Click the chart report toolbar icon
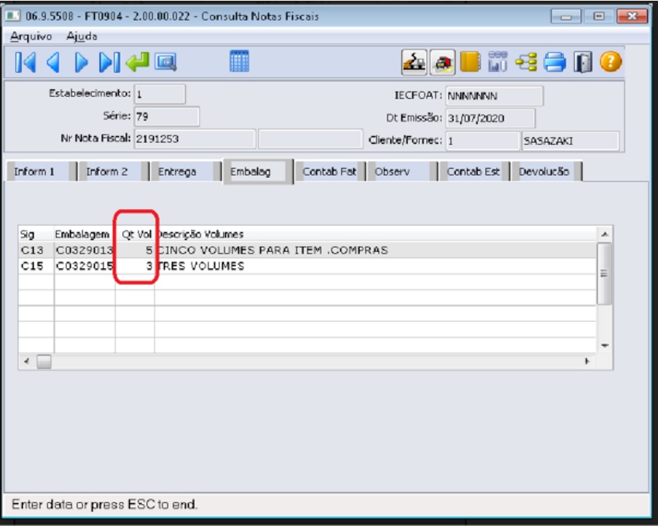Viewport: 658px width, 526px height. 498,62
